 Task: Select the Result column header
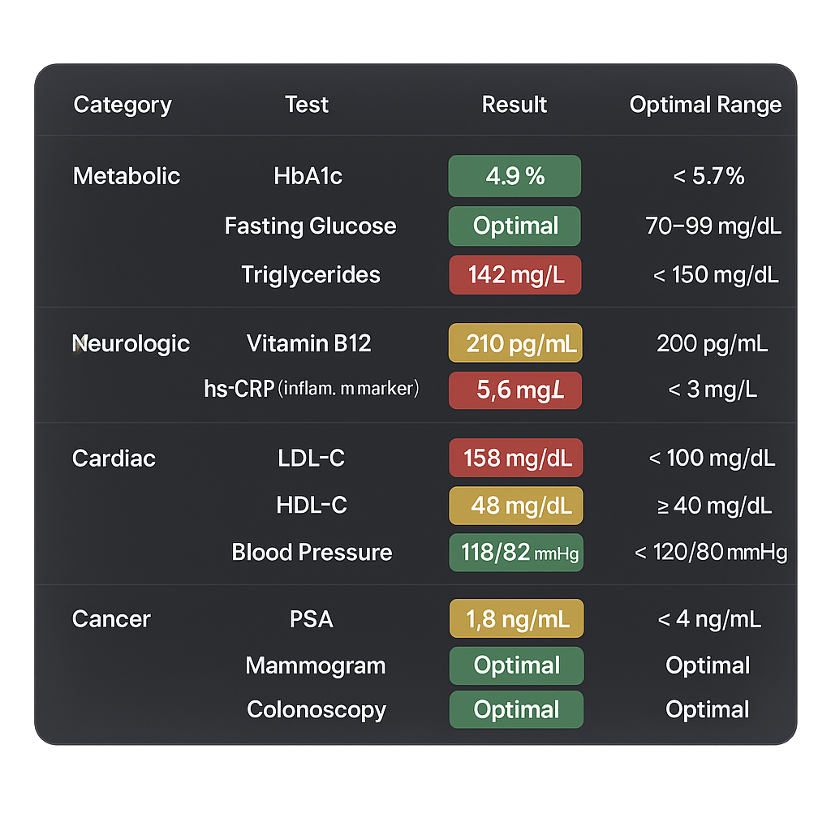click(515, 105)
